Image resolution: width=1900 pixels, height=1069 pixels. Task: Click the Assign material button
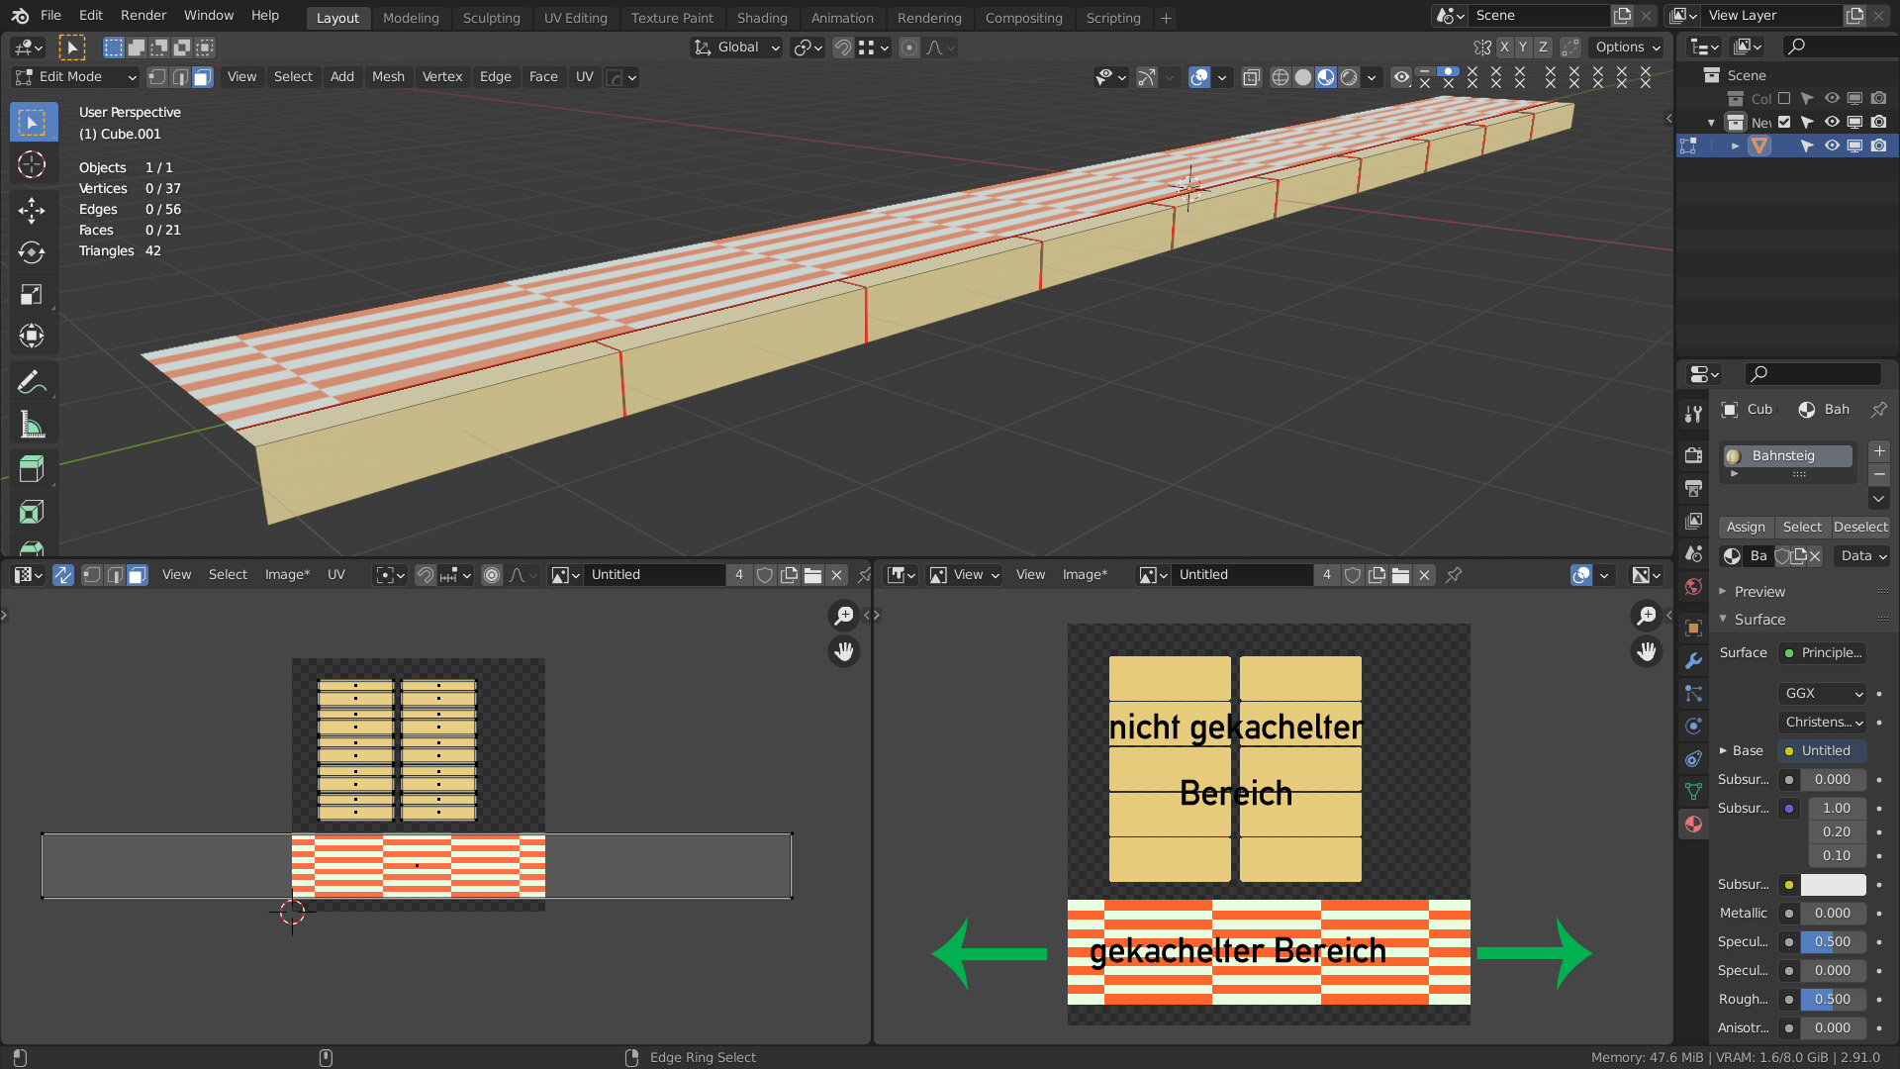(1746, 528)
